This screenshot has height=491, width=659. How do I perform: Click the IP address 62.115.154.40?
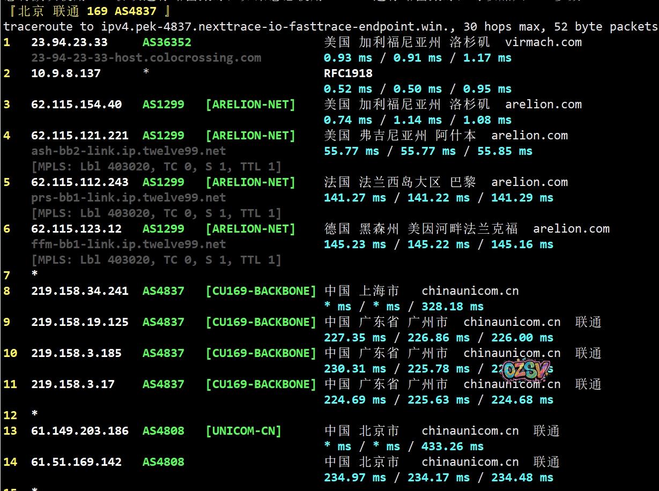76,105
